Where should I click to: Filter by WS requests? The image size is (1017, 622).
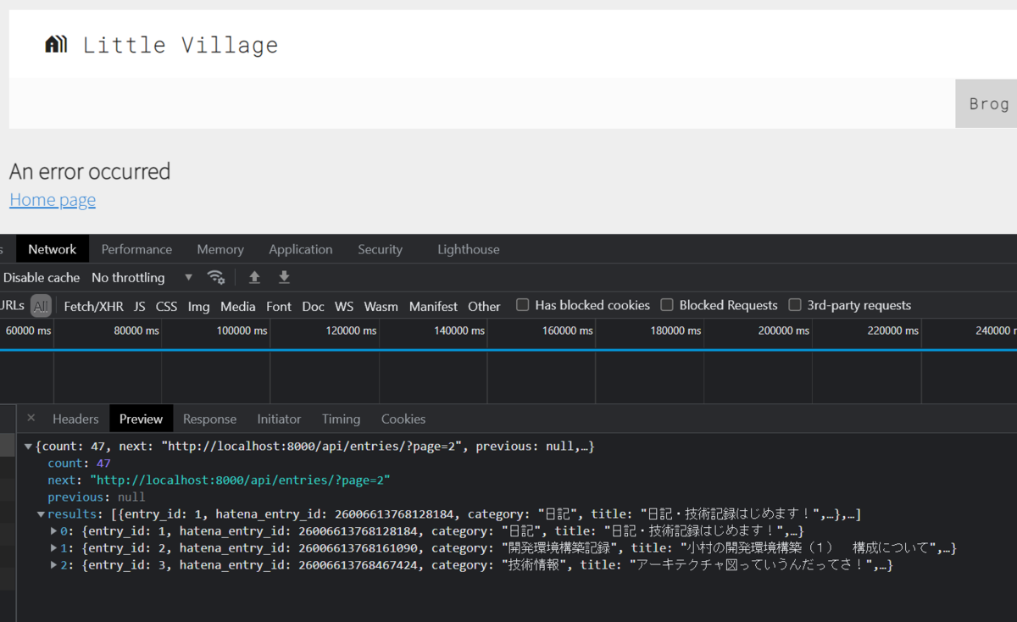click(x=344, y=306)
